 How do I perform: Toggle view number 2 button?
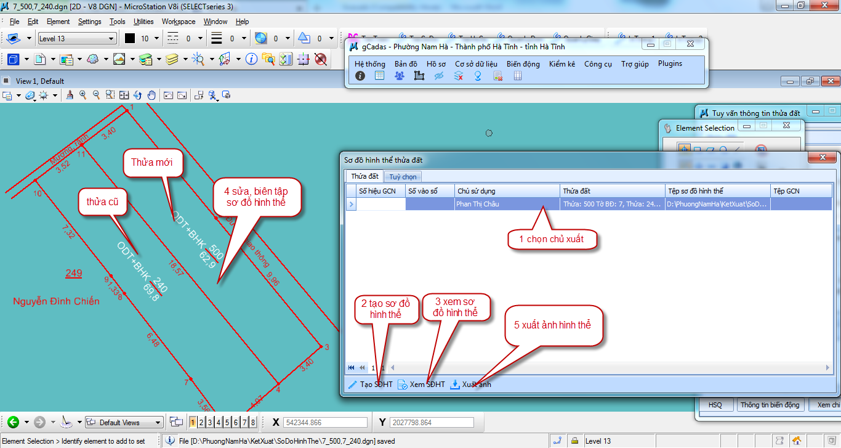(202, 422)
